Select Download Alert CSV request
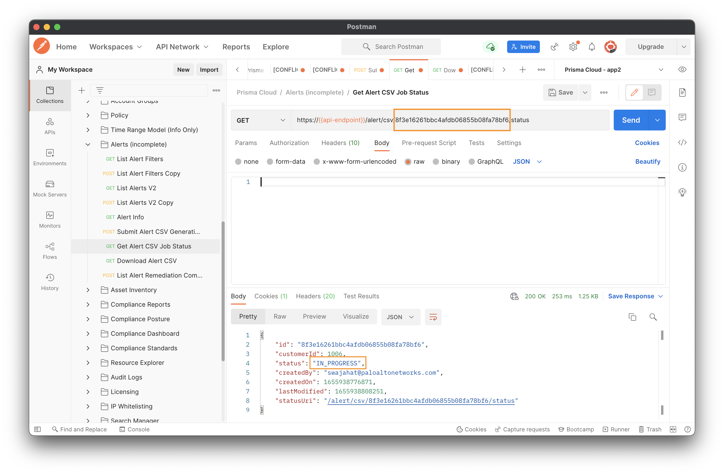The height and width of the screenshot is (474, 724). click(x=146, y=261)
